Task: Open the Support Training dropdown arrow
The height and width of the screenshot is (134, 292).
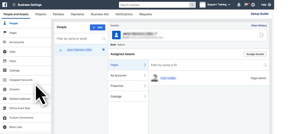Action: 229,5
